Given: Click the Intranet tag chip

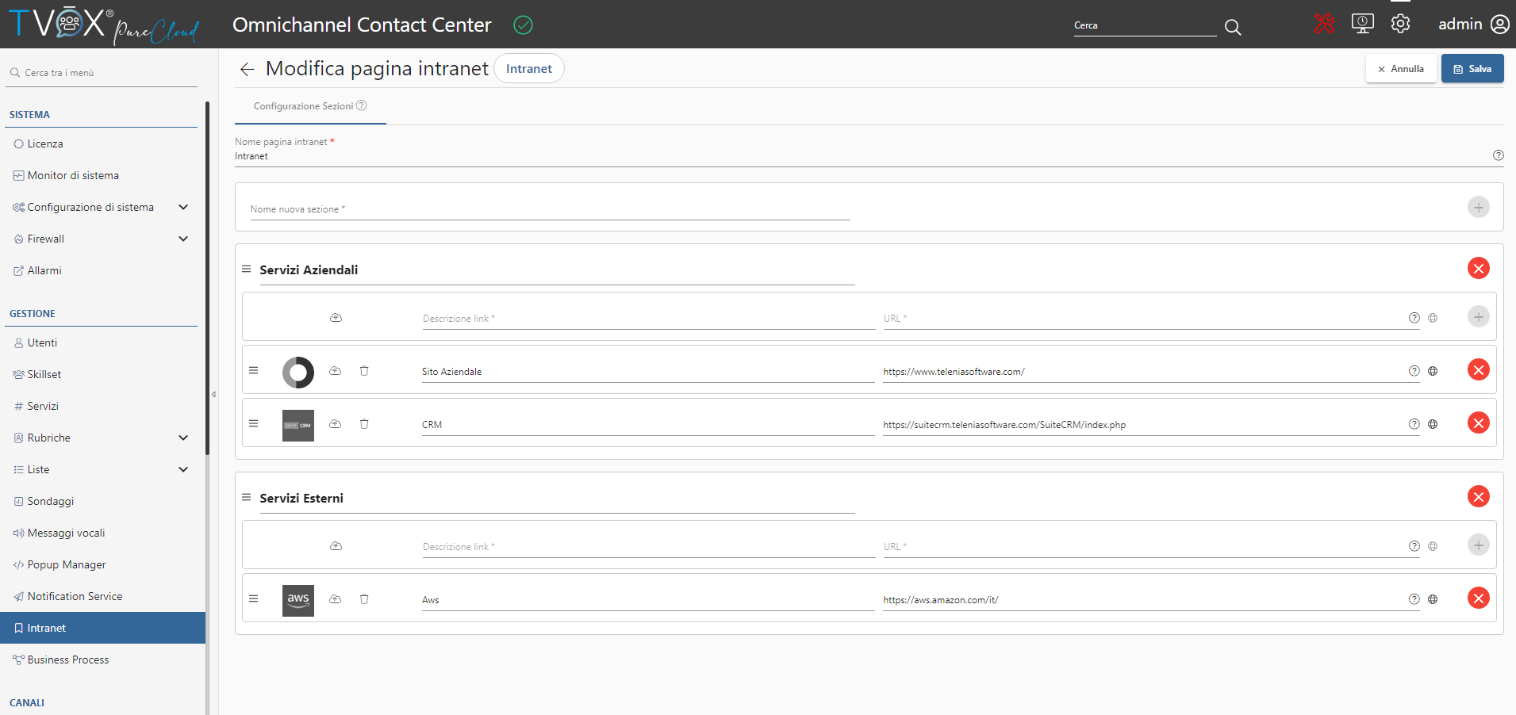Looking at the screenshot, I should point(529,69).
